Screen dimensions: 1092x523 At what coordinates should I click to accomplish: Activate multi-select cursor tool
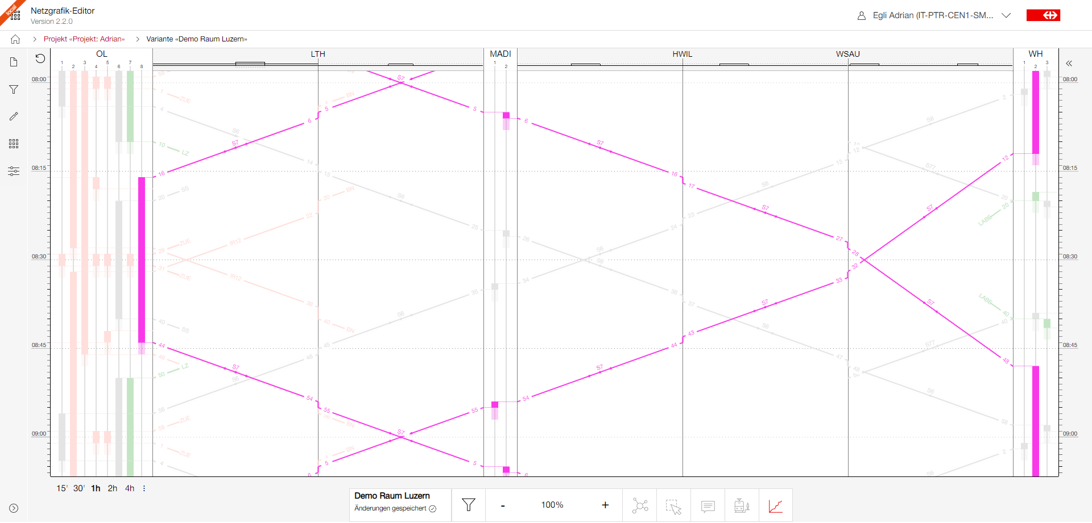coord(674,505)
